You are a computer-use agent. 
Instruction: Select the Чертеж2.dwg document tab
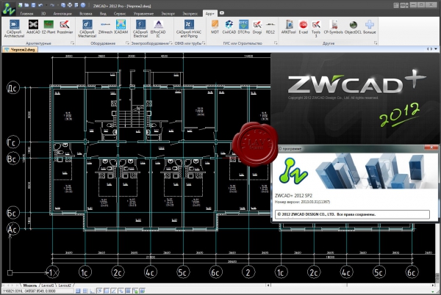[21, 49]
